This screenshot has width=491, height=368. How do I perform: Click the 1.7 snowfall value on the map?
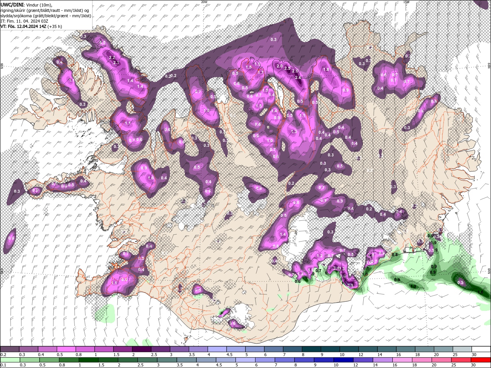click(x=260, y=72)
